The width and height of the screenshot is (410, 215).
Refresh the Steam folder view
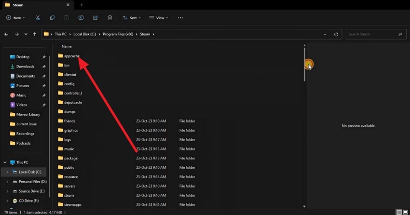336,34
